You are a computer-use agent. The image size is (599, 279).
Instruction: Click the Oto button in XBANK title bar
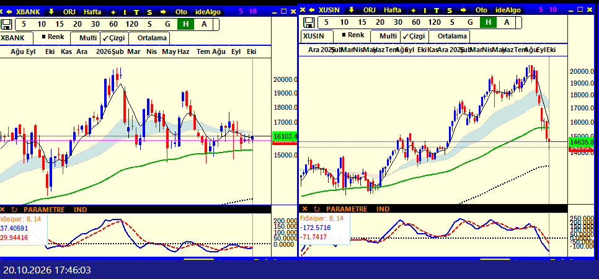tap(181, 12)
